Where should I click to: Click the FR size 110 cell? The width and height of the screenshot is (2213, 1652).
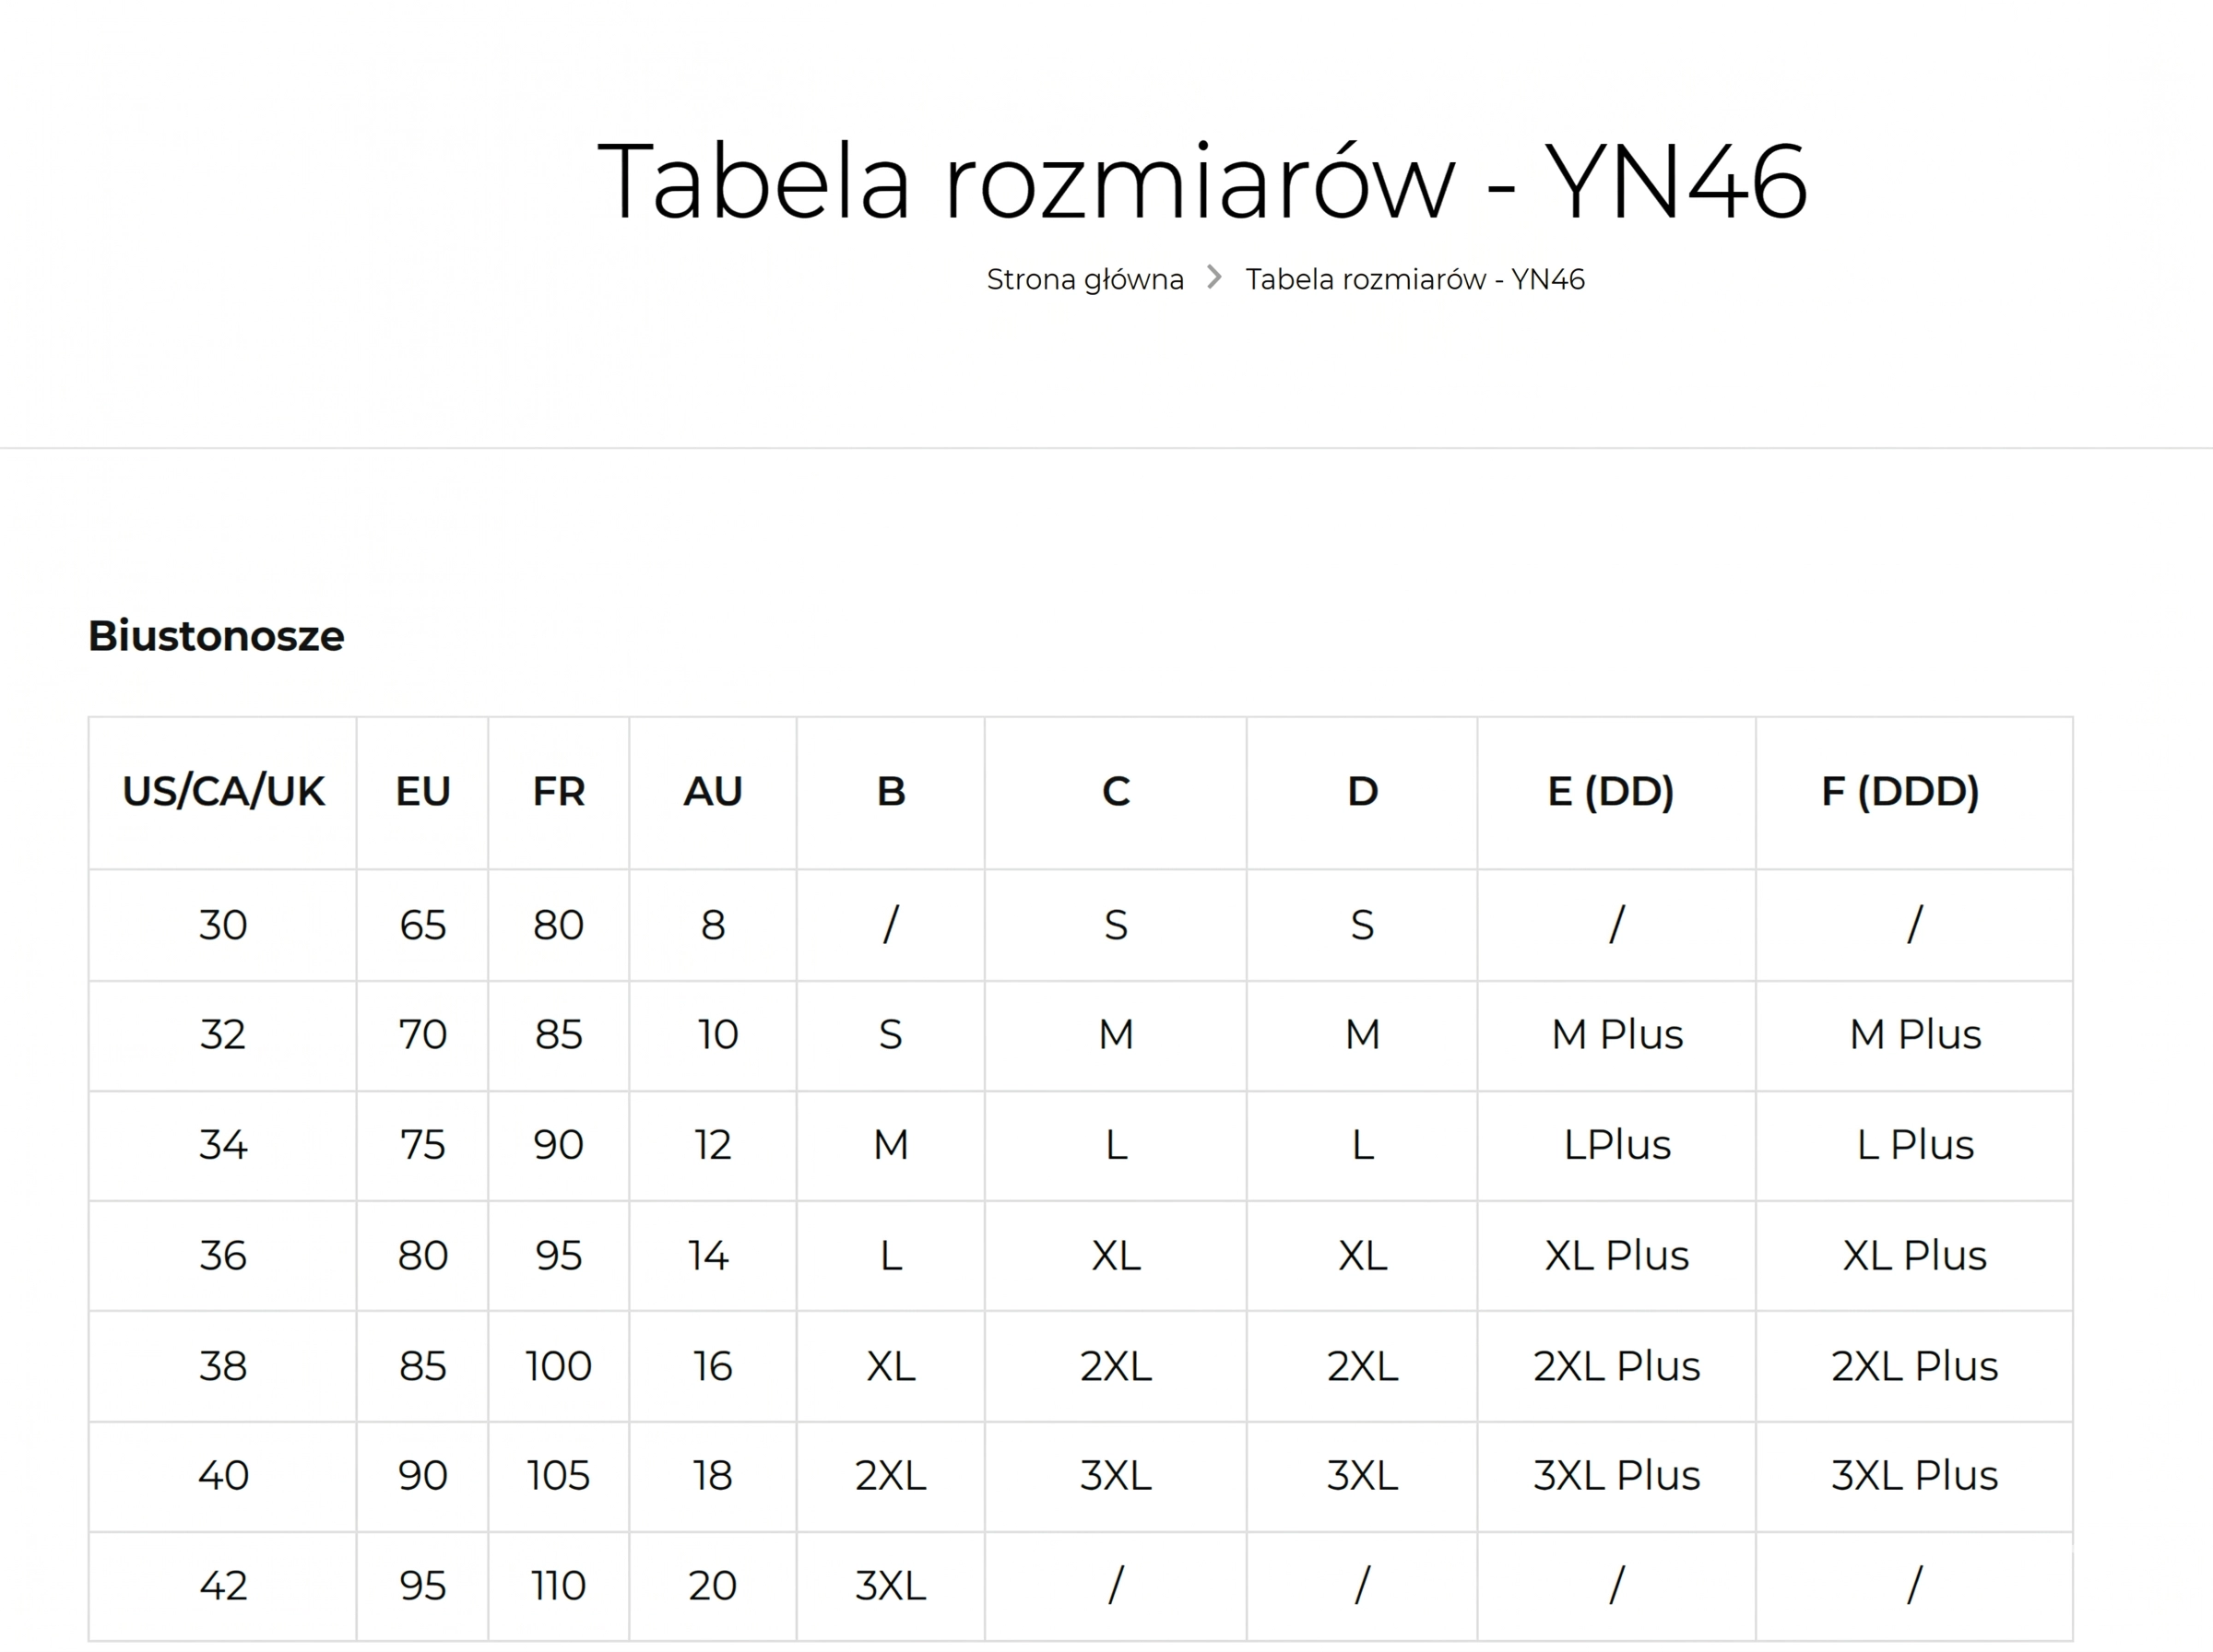(x=558, y=1586)
